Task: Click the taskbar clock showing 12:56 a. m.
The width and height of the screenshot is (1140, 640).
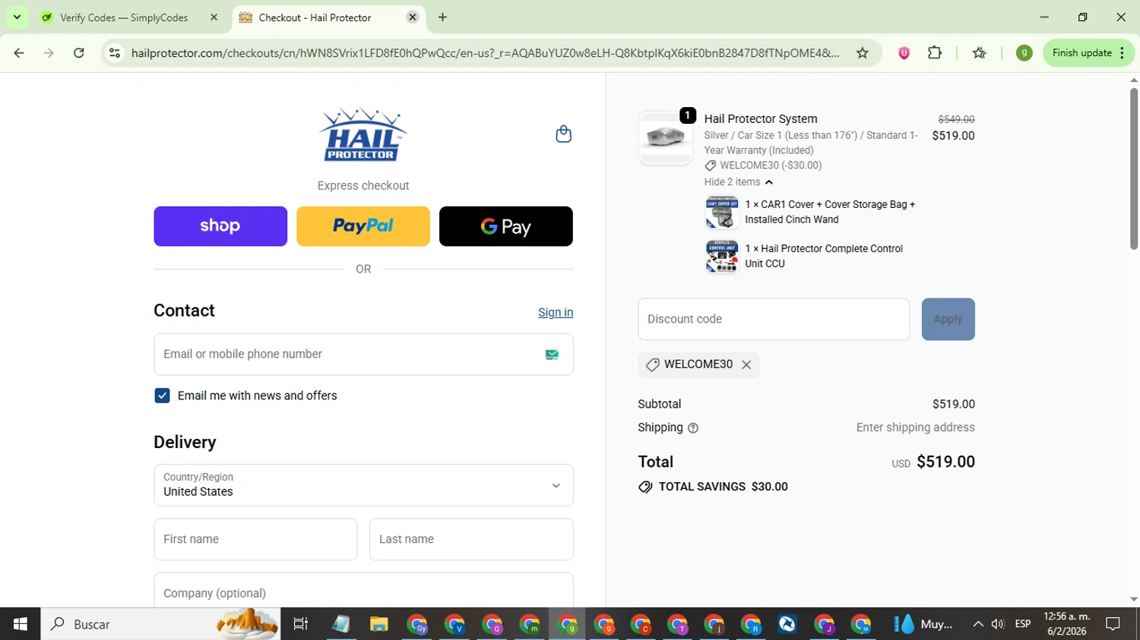Action: pos(1066,624)
